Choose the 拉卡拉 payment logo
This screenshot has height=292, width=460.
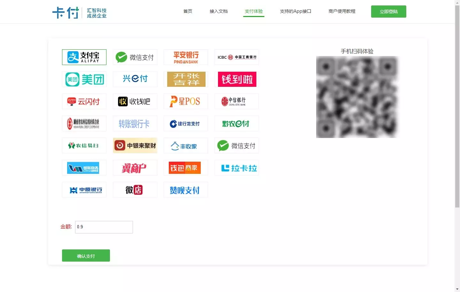click(x=237, y=167)
